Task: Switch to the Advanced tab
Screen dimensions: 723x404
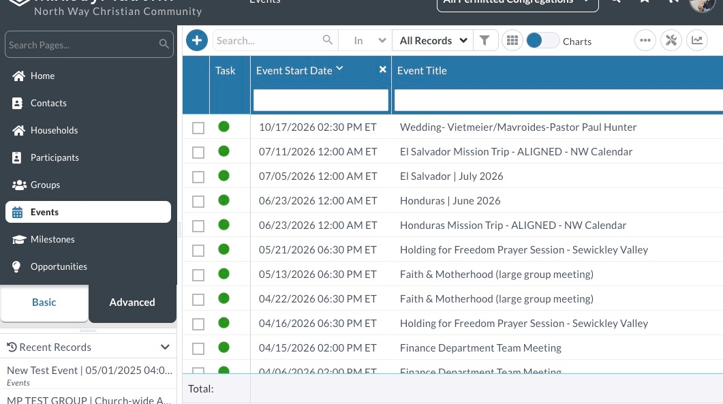Action: coord(132,302)
